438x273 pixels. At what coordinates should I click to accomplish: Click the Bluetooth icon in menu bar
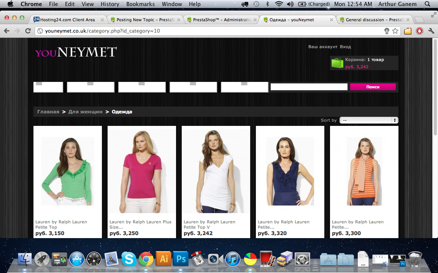point(267,4)
